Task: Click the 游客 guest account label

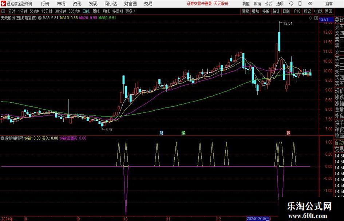Action: coord(329,4)
